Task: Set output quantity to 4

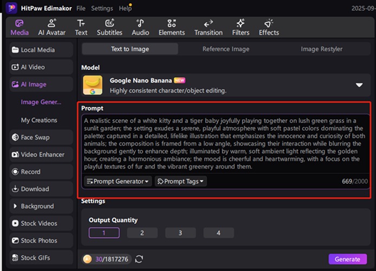Action: point(218,233)
